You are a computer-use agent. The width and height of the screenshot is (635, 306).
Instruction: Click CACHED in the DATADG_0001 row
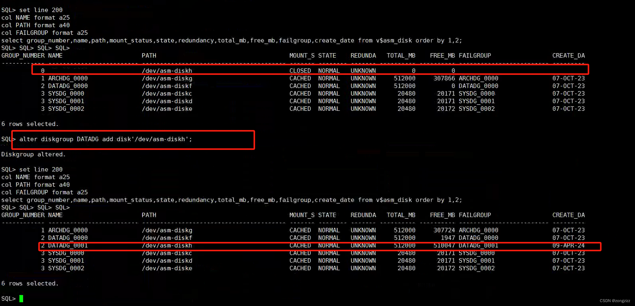tap(300, 245)
